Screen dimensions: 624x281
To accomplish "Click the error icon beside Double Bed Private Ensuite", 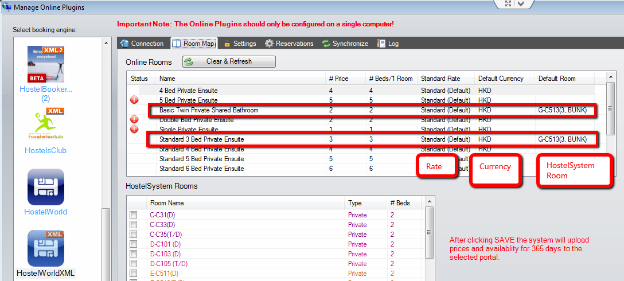I will pyautogui.click(x=135, y=119).
